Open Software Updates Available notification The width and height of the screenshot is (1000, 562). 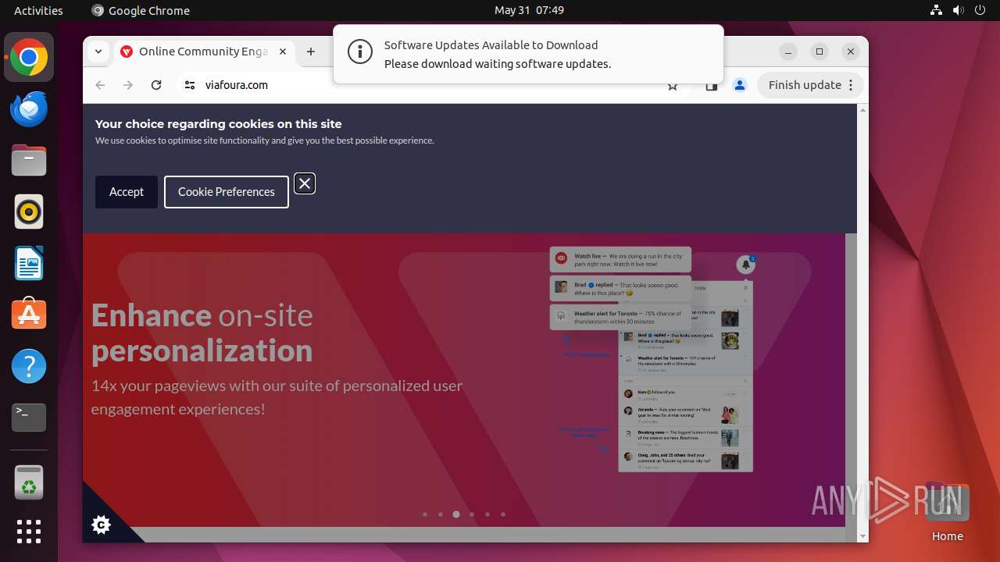tap(528, 54)
